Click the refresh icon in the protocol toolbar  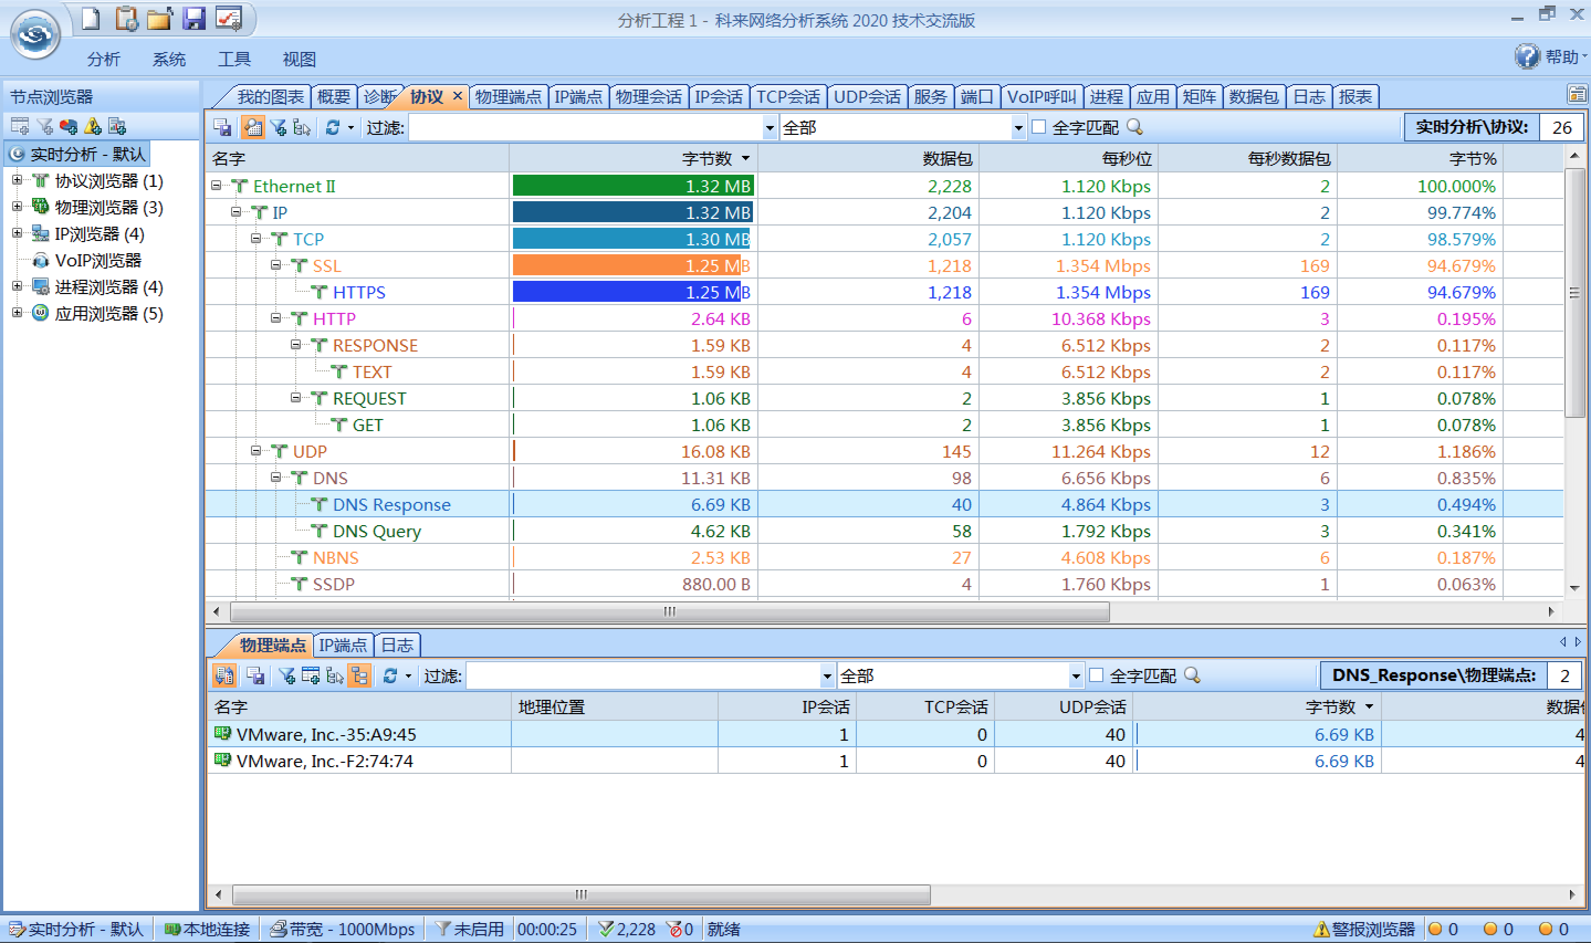tap(332, 128)
